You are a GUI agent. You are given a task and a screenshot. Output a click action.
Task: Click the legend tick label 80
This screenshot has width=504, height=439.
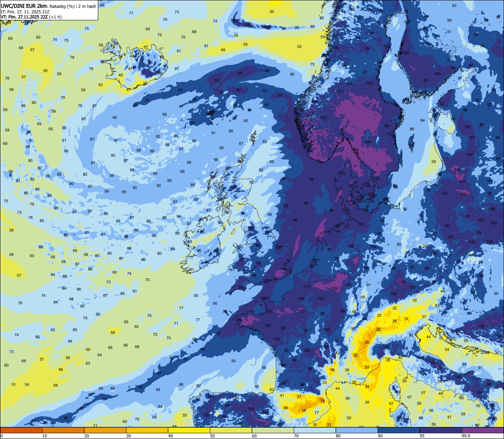pyautogui.click(x=338, y=436)
